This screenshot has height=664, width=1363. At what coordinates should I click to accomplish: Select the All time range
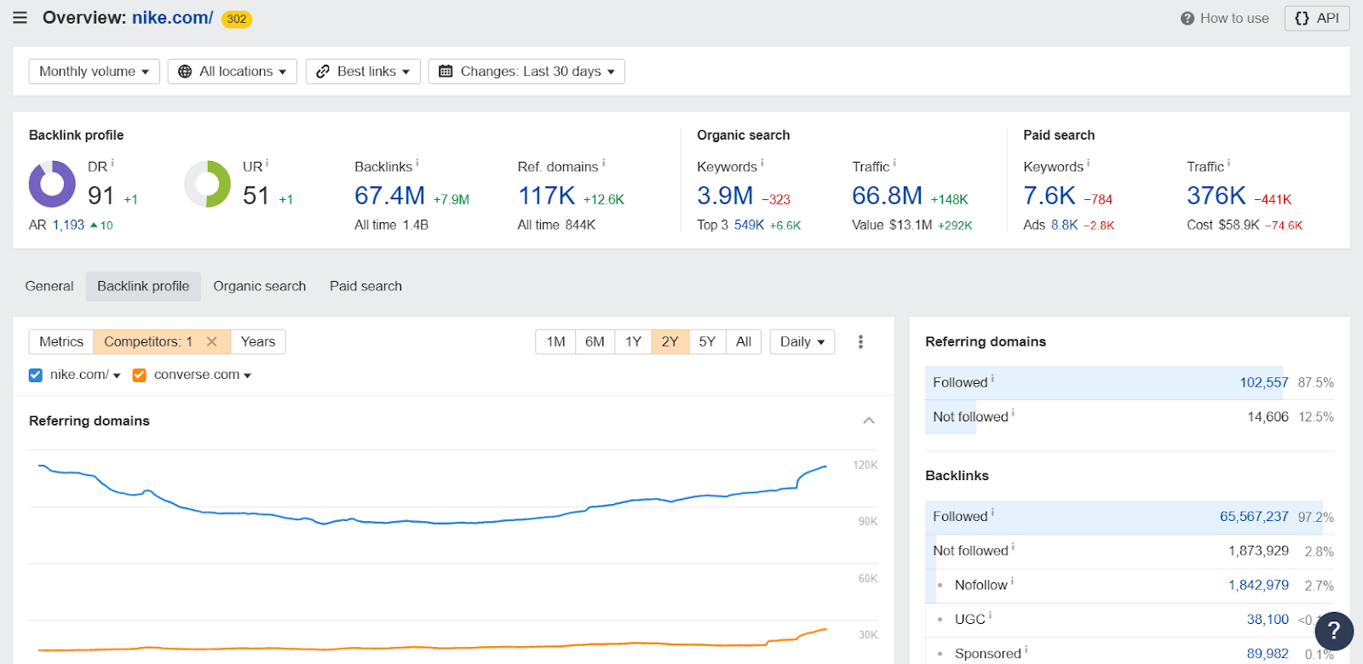pos(744,341)
